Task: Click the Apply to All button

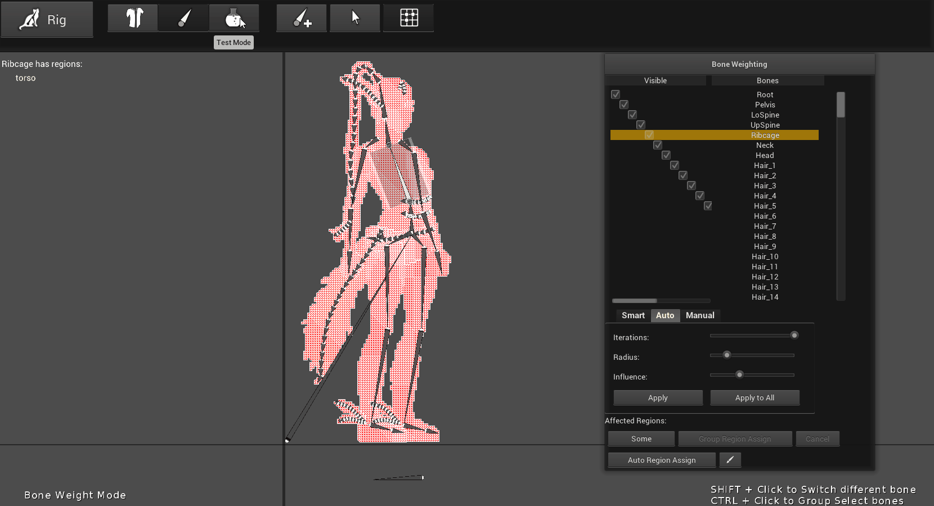Action: click(x=755, y=397)
